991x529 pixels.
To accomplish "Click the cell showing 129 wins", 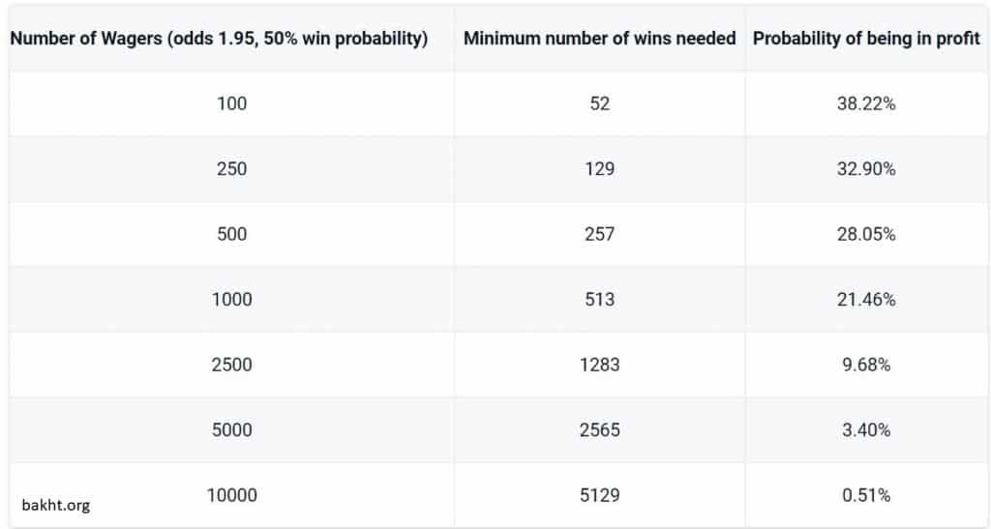I will point(599,168).
